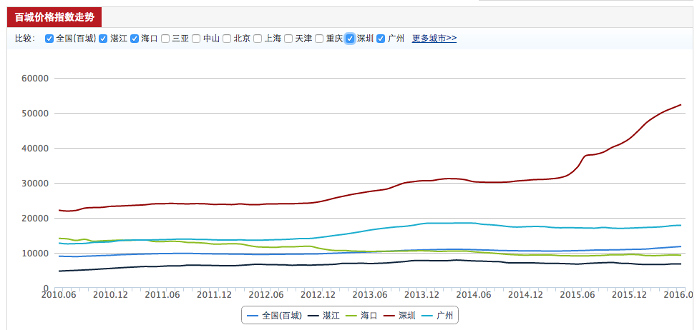Toggle 全国(百城) series in the legend
Screen dimensions: 697x330
pos(274,315)
